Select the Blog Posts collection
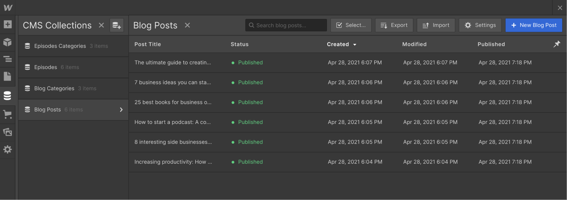Image resolution: width=567 pixels, height=200 pixels. (74, 109)
